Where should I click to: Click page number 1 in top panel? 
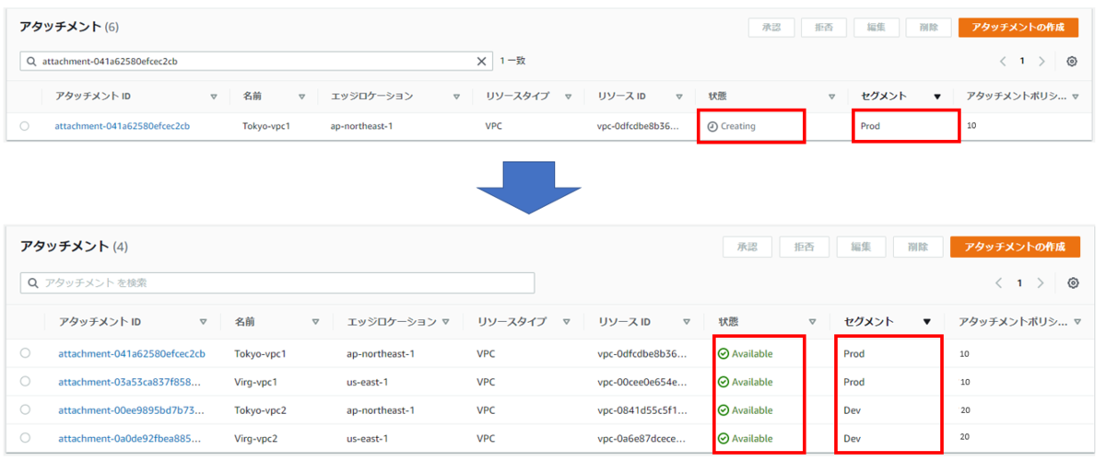tap(1022, 62)
